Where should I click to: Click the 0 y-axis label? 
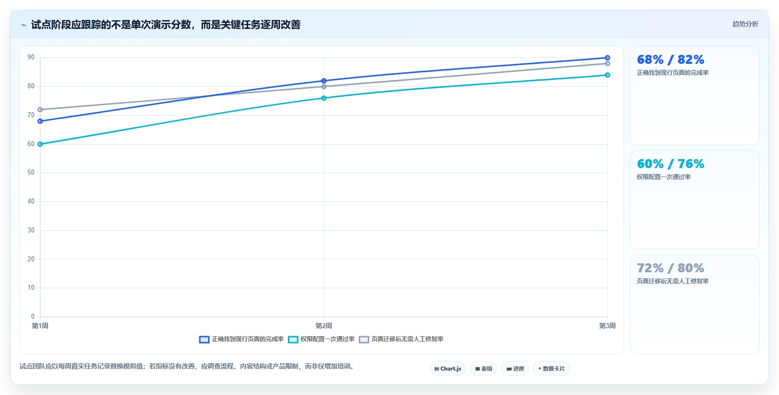click(x=33, y=317)
